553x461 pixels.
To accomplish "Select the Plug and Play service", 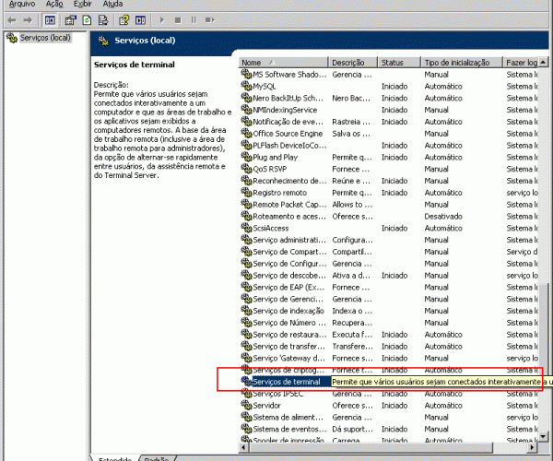I will coord(275,158).
